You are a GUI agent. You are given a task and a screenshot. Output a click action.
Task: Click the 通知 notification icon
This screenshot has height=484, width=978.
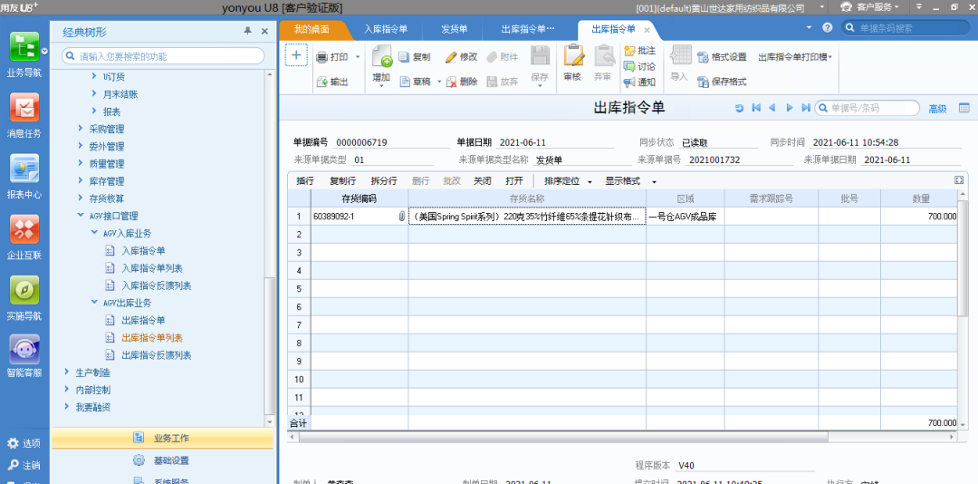coord(629,82)
